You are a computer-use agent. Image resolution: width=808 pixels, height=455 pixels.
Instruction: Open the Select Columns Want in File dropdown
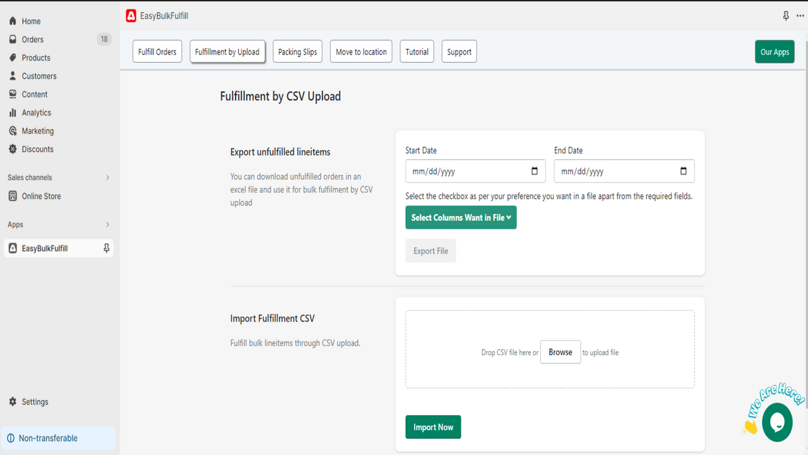(461, 217)
